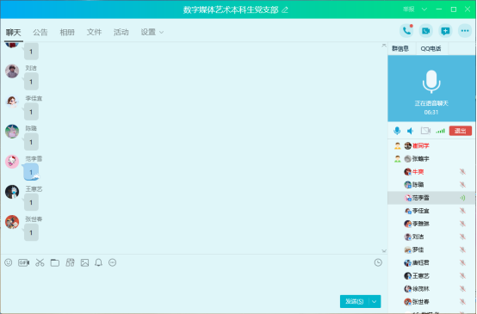Toggle the camera in voice chat controls

(x=425, y=131)
